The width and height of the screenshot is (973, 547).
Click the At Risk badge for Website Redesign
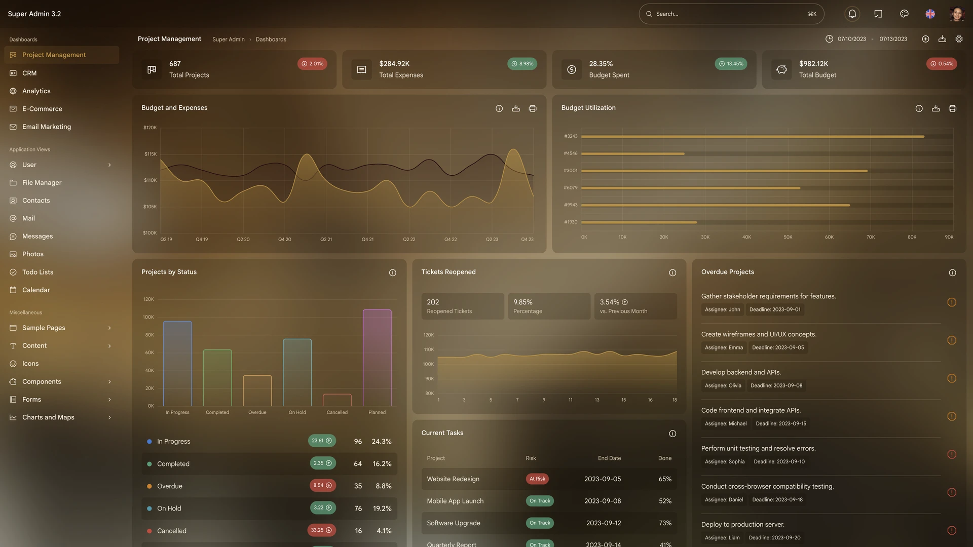pyautogui.click(x=537, y=479)
